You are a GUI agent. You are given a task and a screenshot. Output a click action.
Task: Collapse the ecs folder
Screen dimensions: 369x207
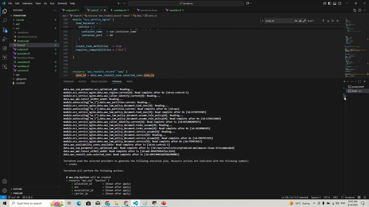tap(34, 28)
